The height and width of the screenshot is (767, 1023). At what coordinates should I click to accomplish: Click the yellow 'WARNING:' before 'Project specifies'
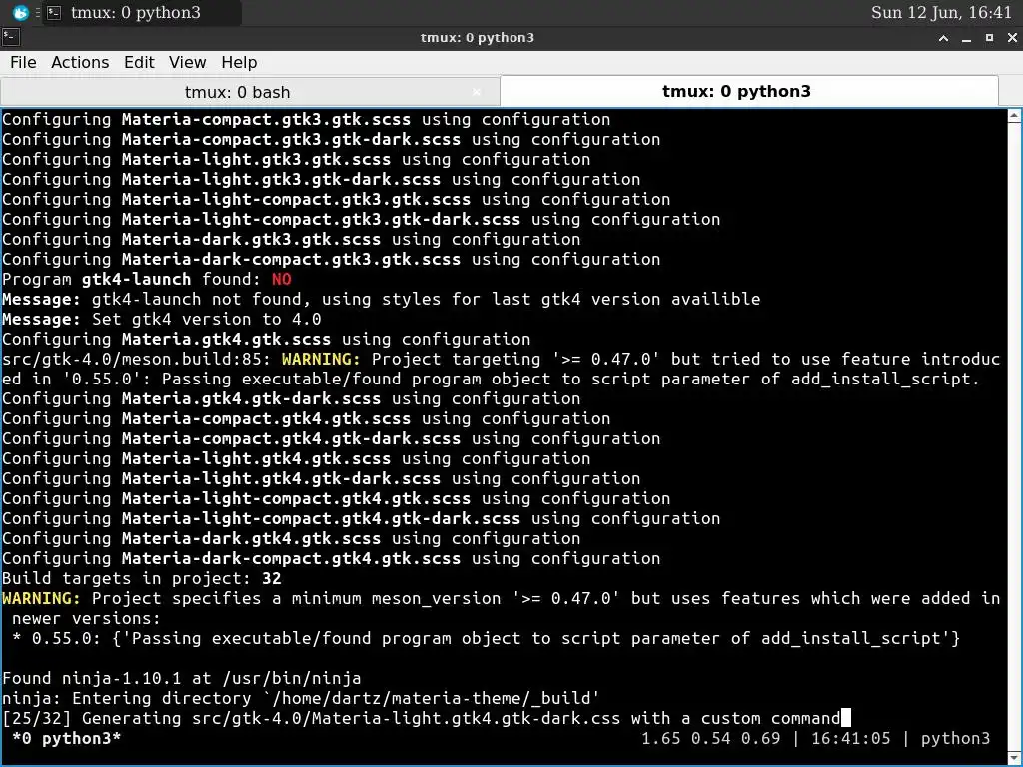click(x=41, y=599)
